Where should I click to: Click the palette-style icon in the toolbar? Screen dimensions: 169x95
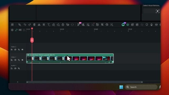pyautogui.click(x=107, y=25)
